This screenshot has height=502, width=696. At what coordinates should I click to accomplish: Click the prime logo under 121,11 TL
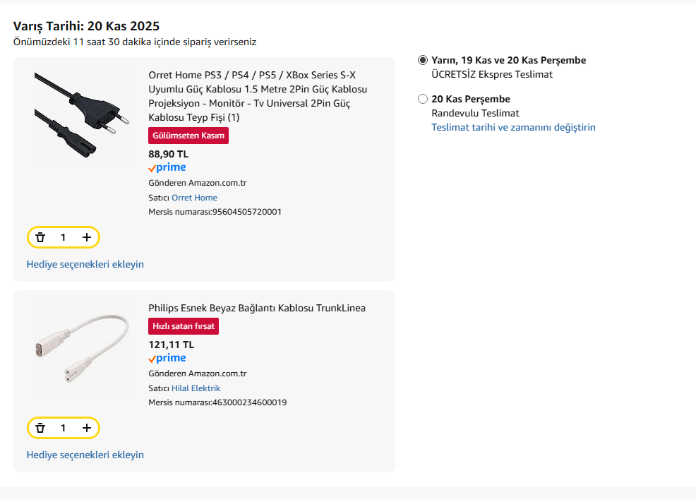(x=167, y=359)
